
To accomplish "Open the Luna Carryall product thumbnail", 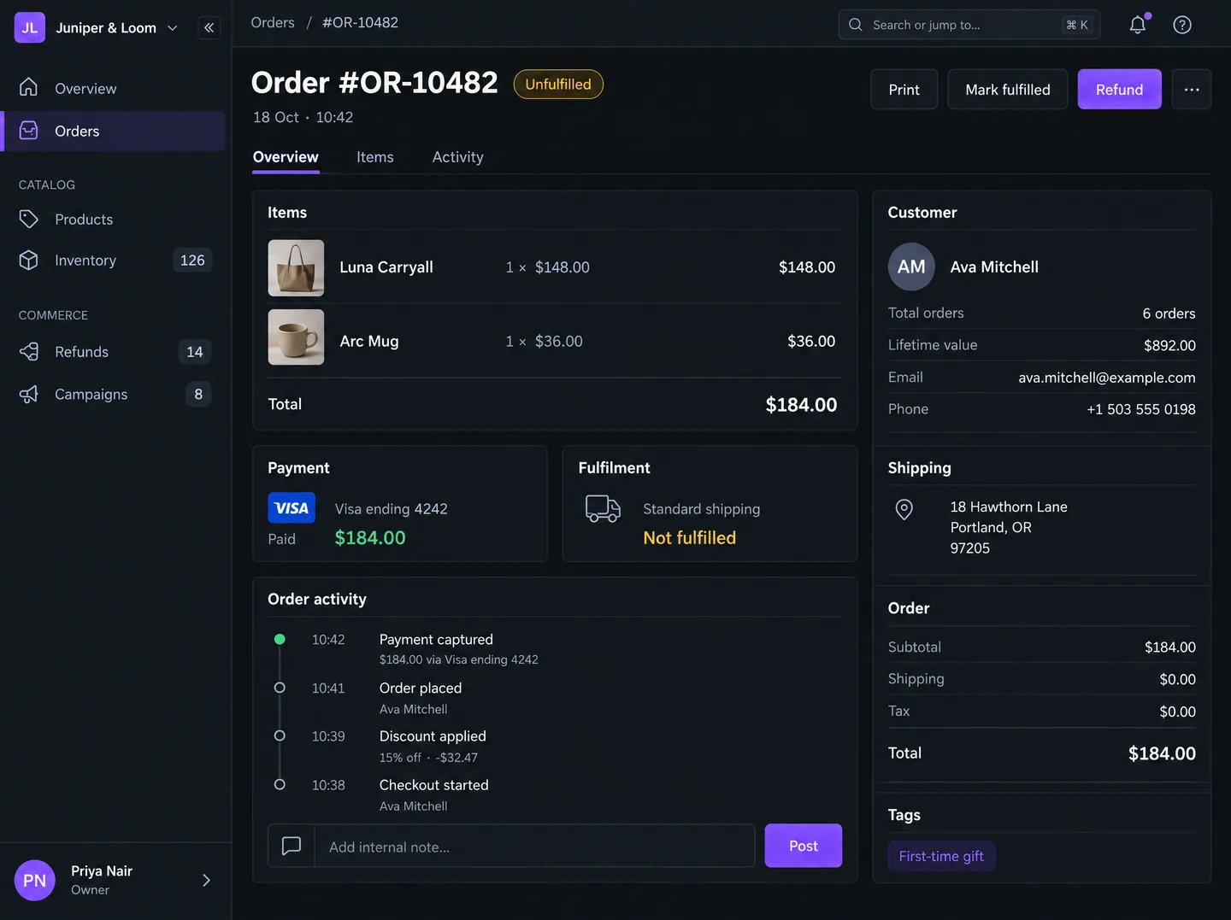I will pos(296,267).
